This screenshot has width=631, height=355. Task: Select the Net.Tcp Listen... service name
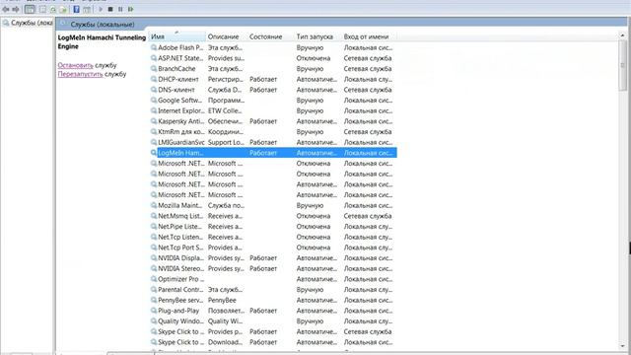click(180, 237)
